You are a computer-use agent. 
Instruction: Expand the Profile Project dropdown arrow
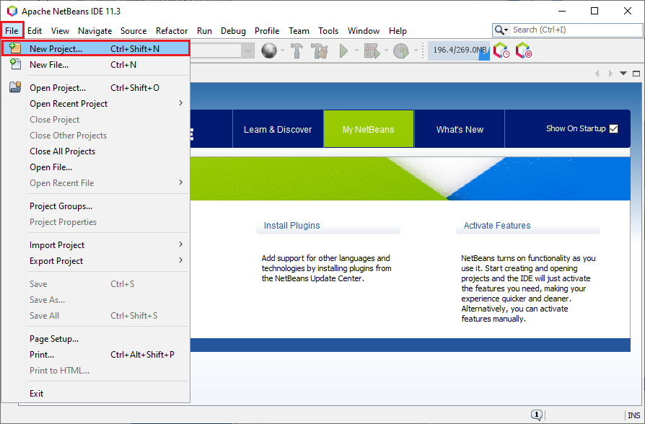tap(416, 50)
